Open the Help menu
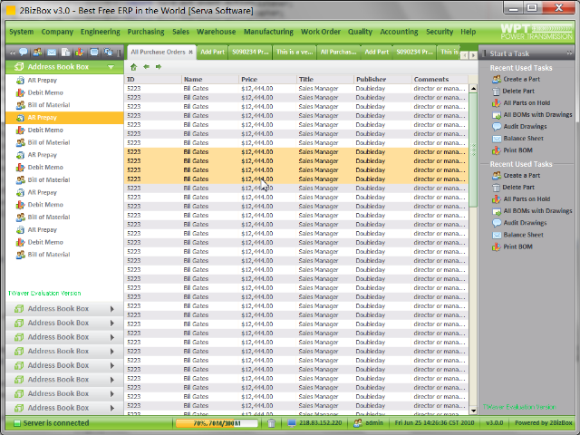Viewport: 580px width, 435px height. click(469, 32)
